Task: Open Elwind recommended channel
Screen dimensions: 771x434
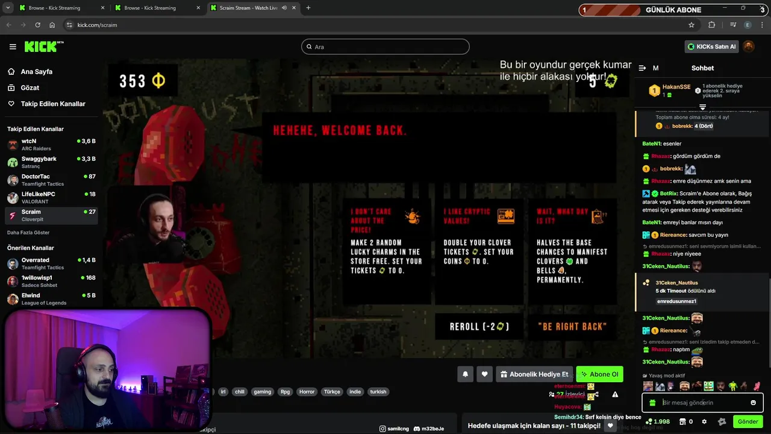Action: coord(51,299)
